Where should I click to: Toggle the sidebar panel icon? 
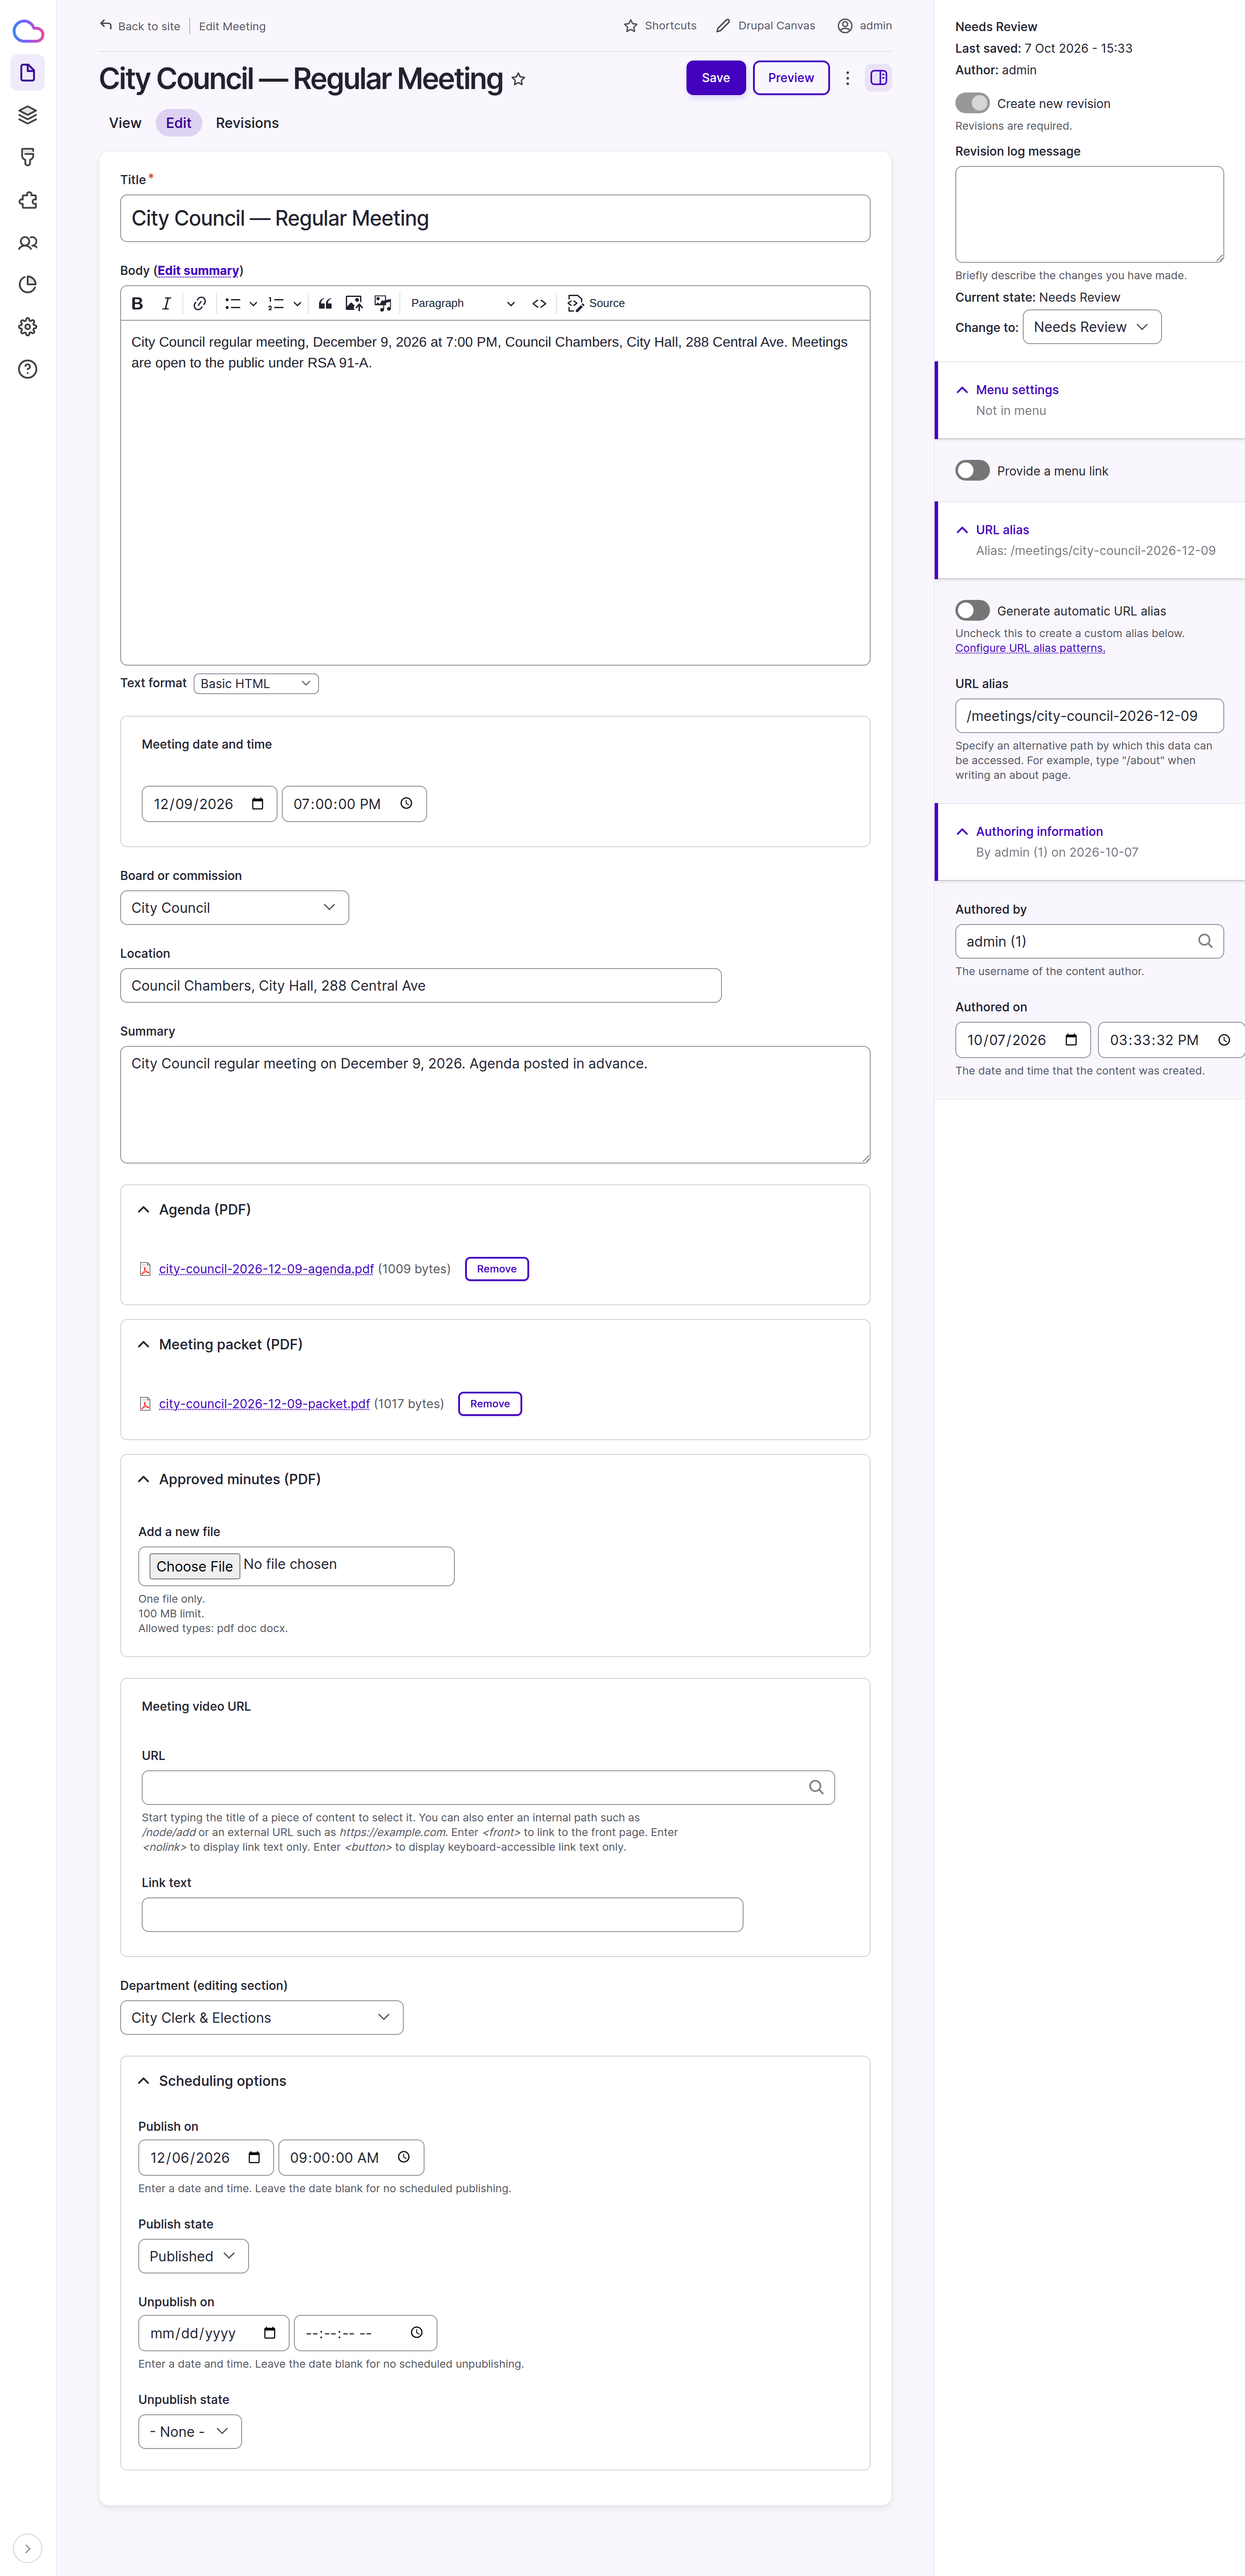point(879,78)
